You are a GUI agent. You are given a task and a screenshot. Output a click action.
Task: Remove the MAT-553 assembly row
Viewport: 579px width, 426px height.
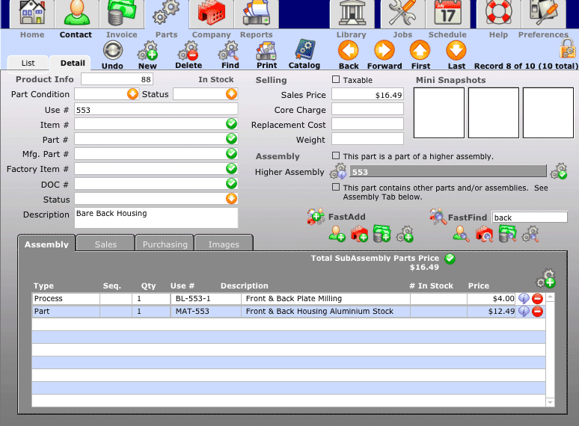(537, 312)
